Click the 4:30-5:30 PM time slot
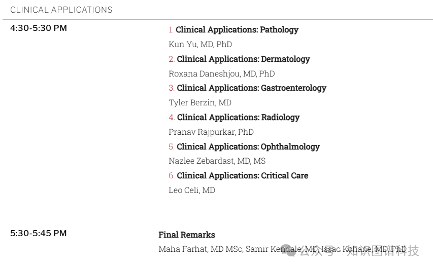Screen dimensions: 433x268 pyautogui.click(x=39, y=28)
